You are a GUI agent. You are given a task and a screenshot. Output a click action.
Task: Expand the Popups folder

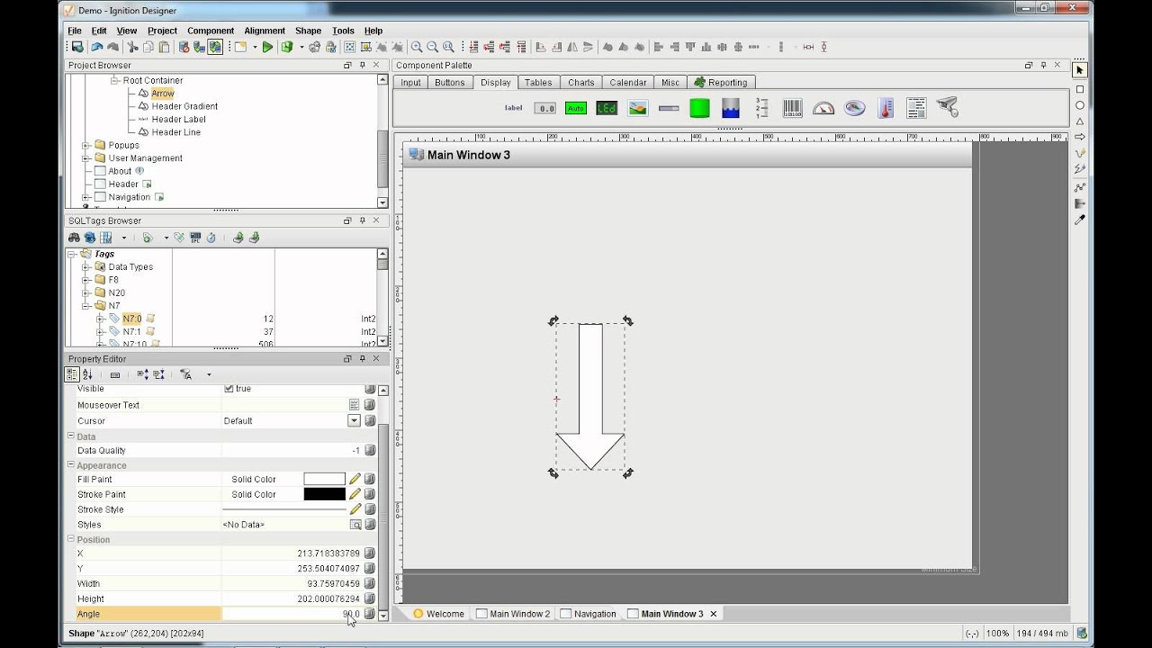click(x=86, y=145)
